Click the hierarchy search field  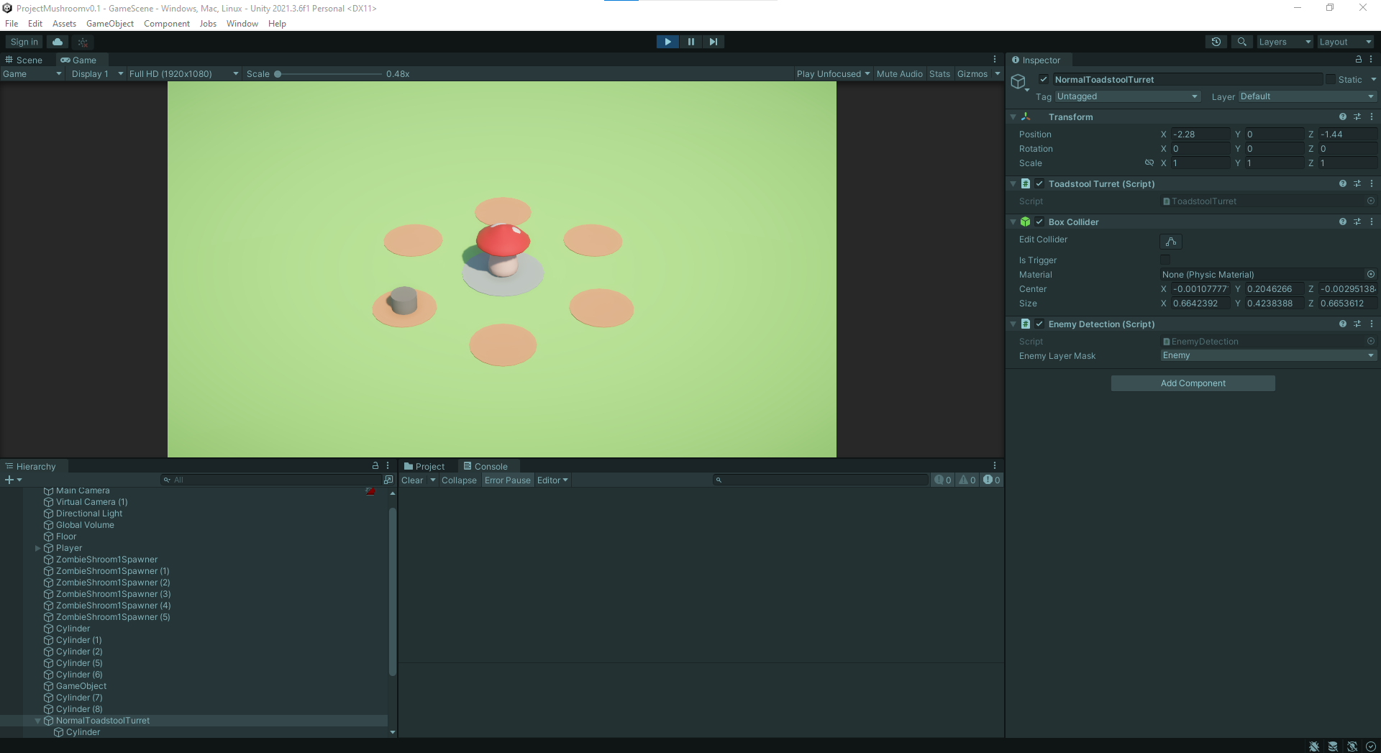(273, 480)
